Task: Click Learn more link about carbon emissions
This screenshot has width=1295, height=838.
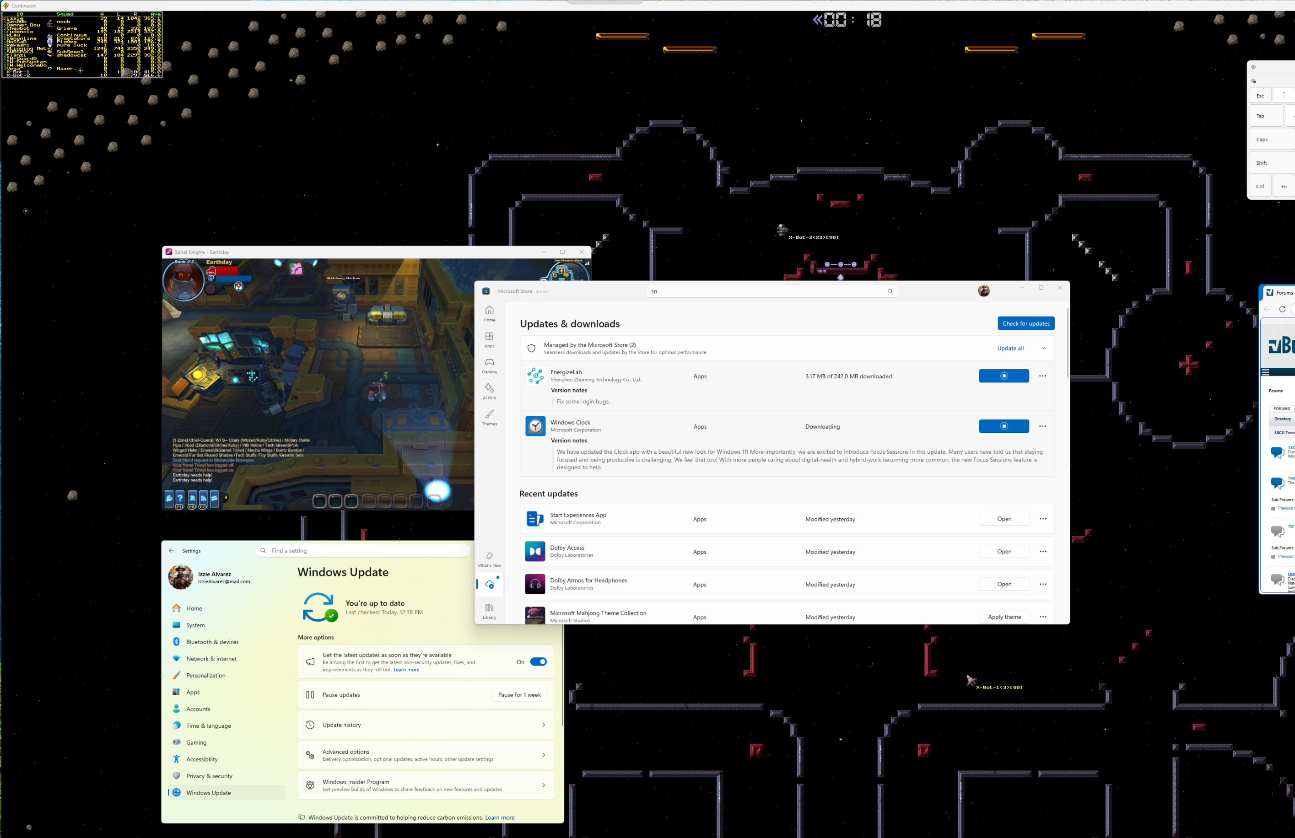Action: tap(500, 818)
